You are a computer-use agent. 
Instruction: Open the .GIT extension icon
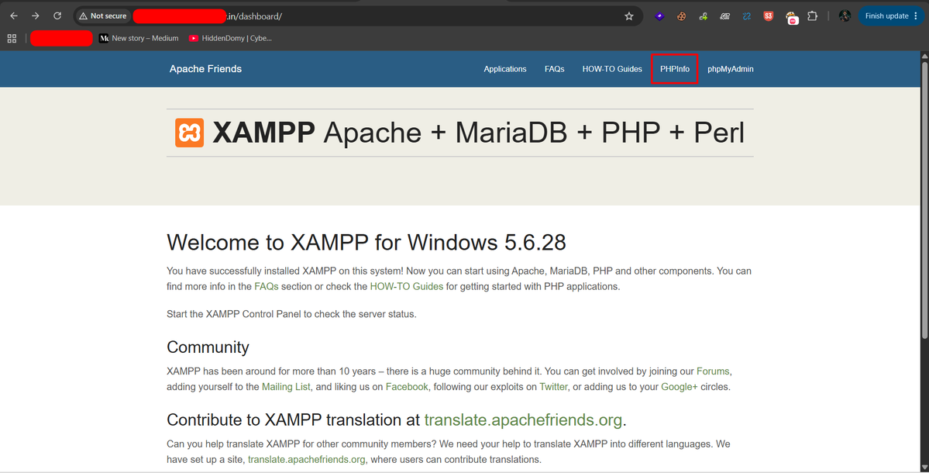tap(724, 16)
